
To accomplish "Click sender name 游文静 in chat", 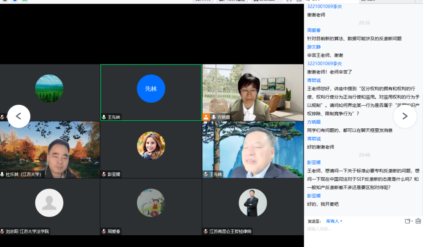I will (313, 47).
